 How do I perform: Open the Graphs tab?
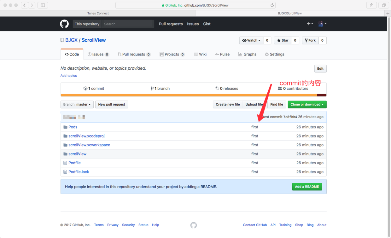pyautogui.click(x=247, y=54)
